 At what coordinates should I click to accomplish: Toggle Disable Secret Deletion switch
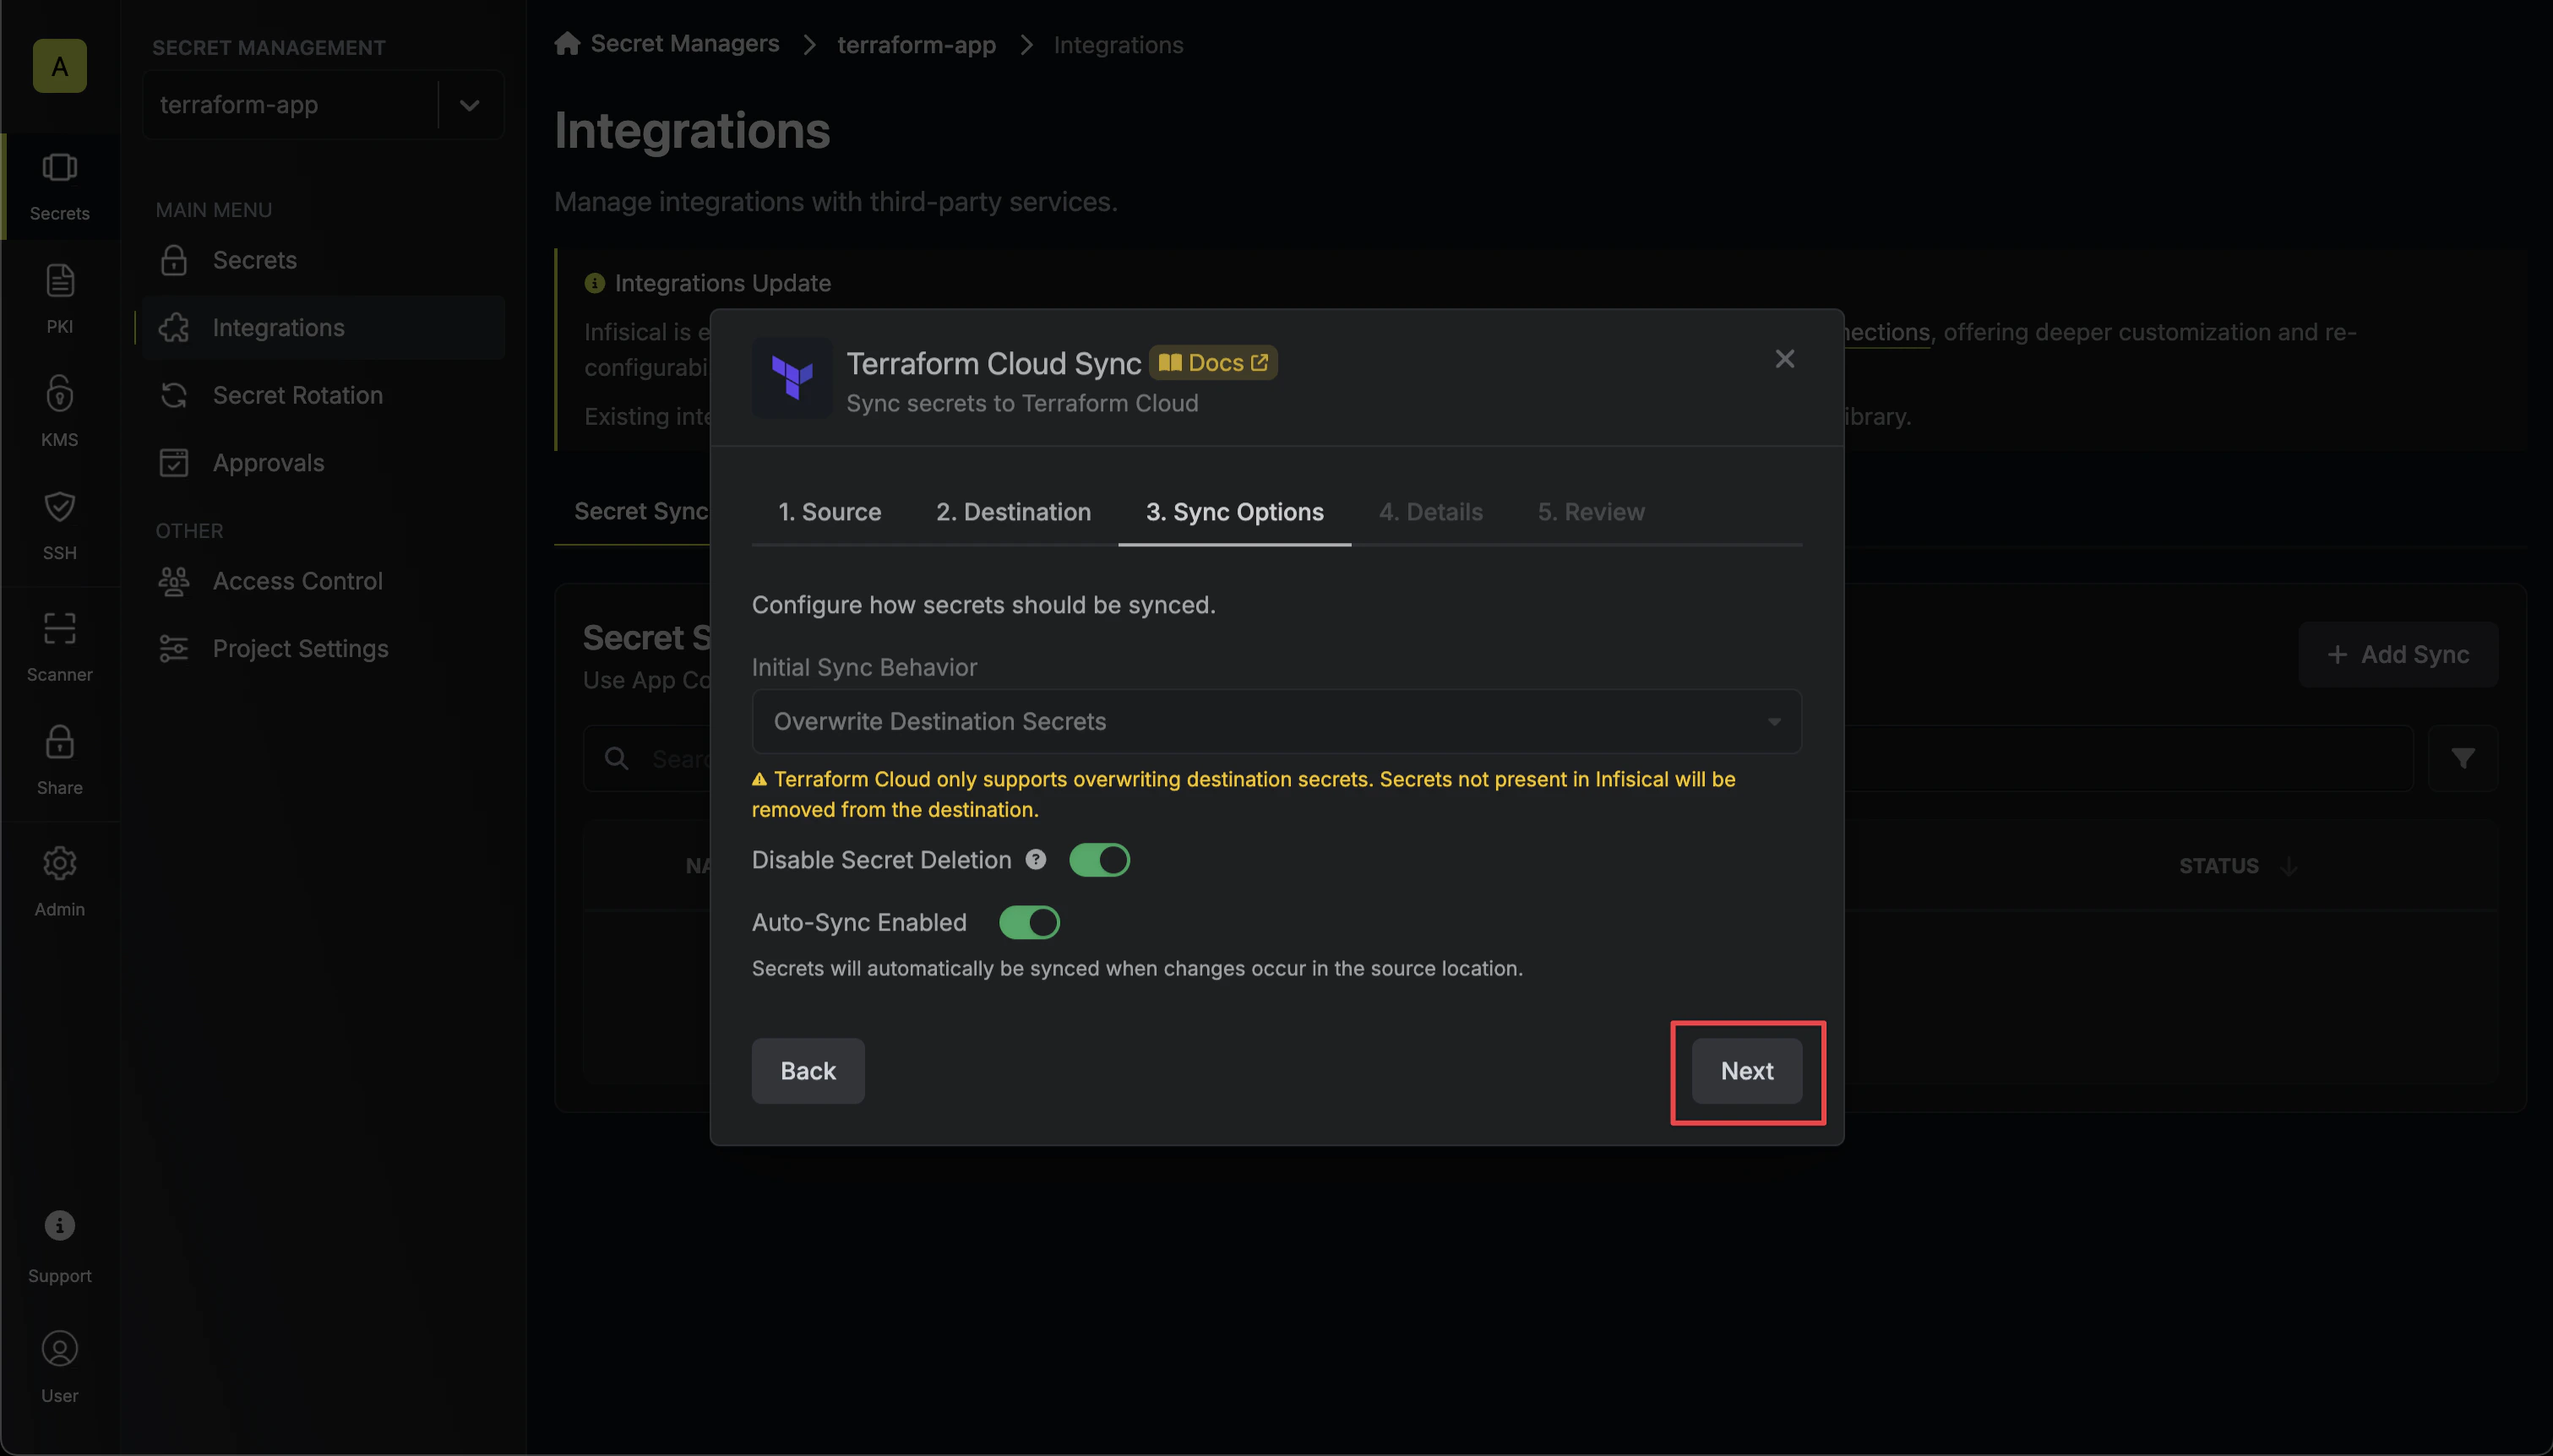[x=1099, y=859]
